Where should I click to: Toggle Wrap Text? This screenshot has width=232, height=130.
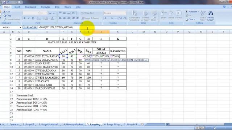(x=87, y=13)
